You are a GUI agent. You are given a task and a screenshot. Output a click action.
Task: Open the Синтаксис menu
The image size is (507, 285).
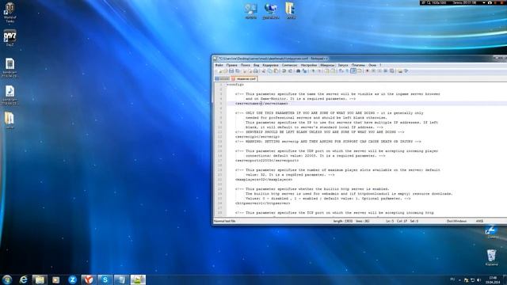tap(289, 65)
